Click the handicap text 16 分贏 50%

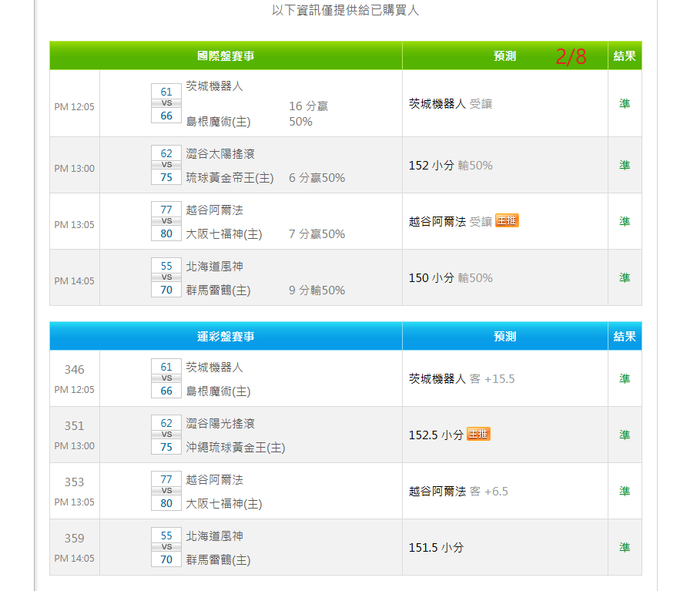pyautogui.click(x=309, y=114)
